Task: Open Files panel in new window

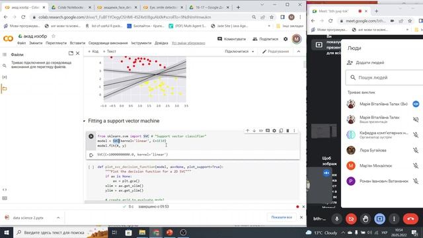Action: [71, 53]
